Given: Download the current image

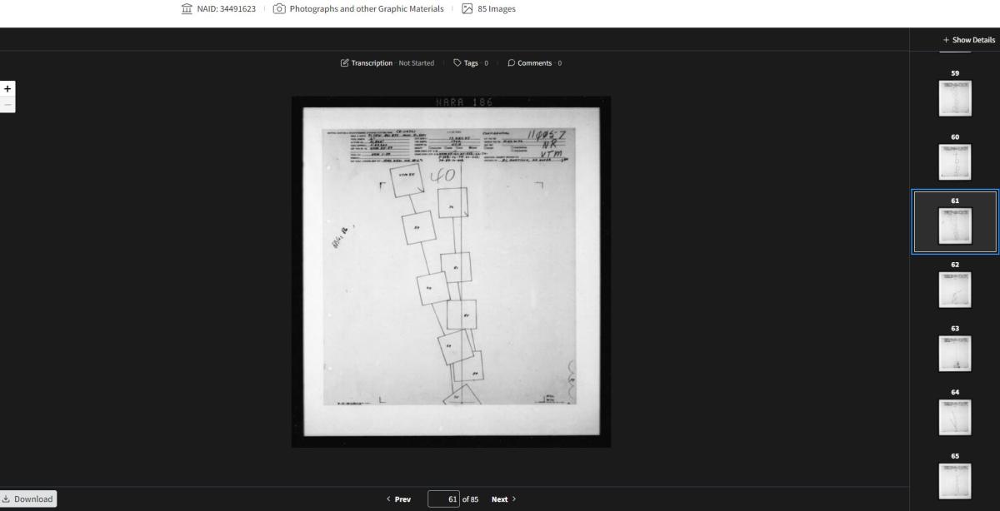Looking at the screenshot, I should pyautogui.click(x=29, y=499).
